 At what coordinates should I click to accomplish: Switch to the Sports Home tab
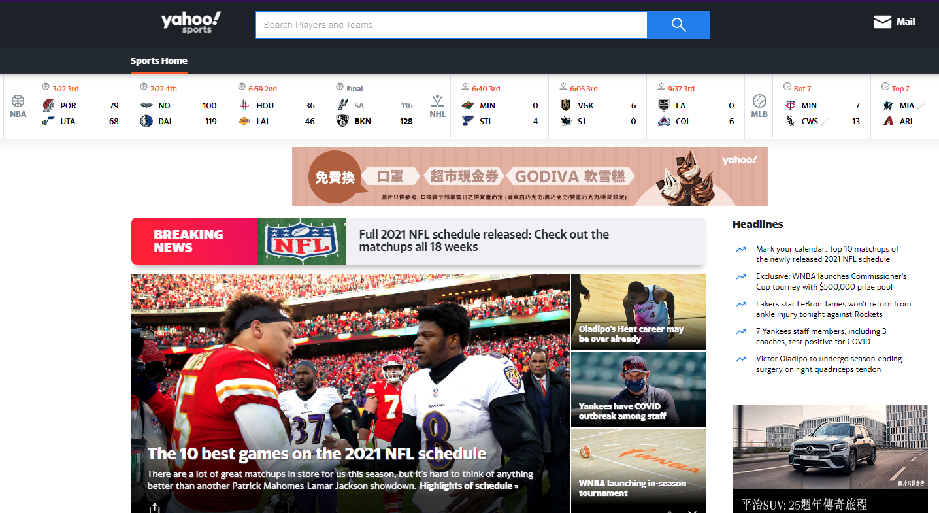(159, 61)
